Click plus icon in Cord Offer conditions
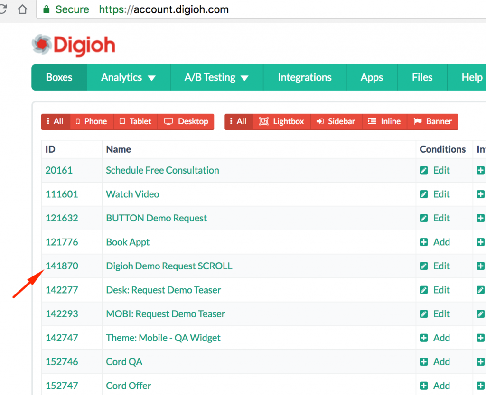The height and width of the screenshot is (395, 486). coord(424,386)
